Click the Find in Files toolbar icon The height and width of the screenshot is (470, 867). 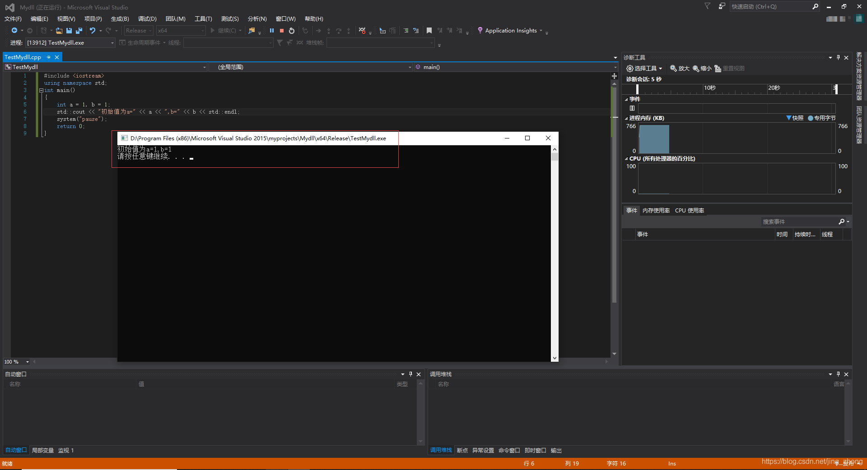(252, 31)
